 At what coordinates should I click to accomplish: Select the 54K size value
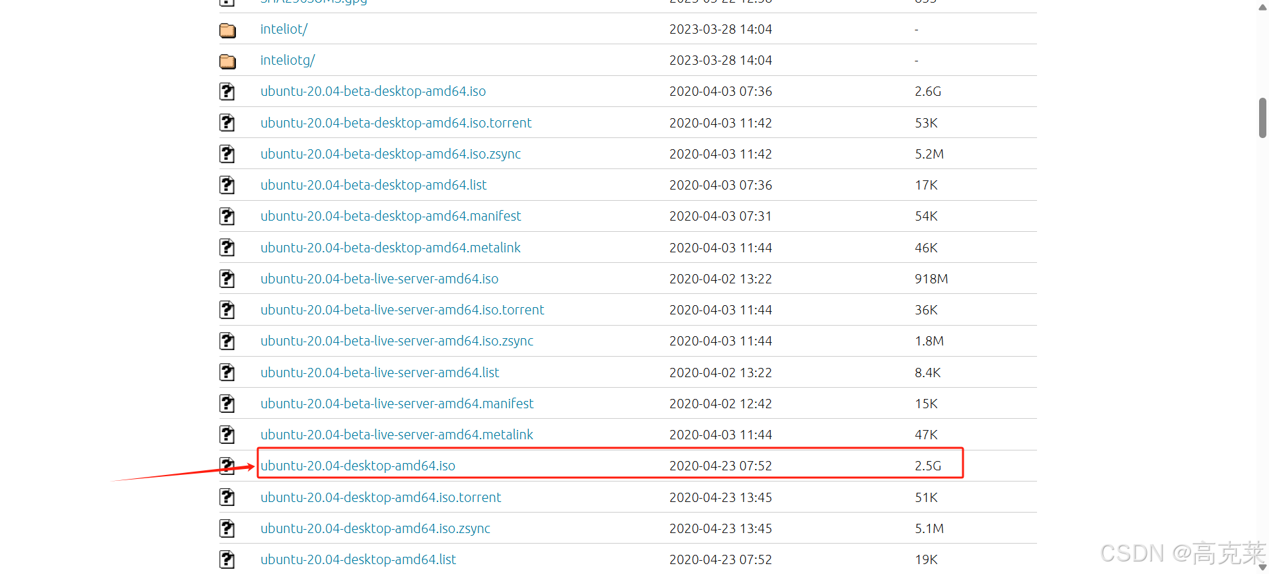(x=926, y=216)
